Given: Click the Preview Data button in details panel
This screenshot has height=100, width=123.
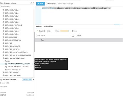Looking at the screenshot, I should coord(27,80).
